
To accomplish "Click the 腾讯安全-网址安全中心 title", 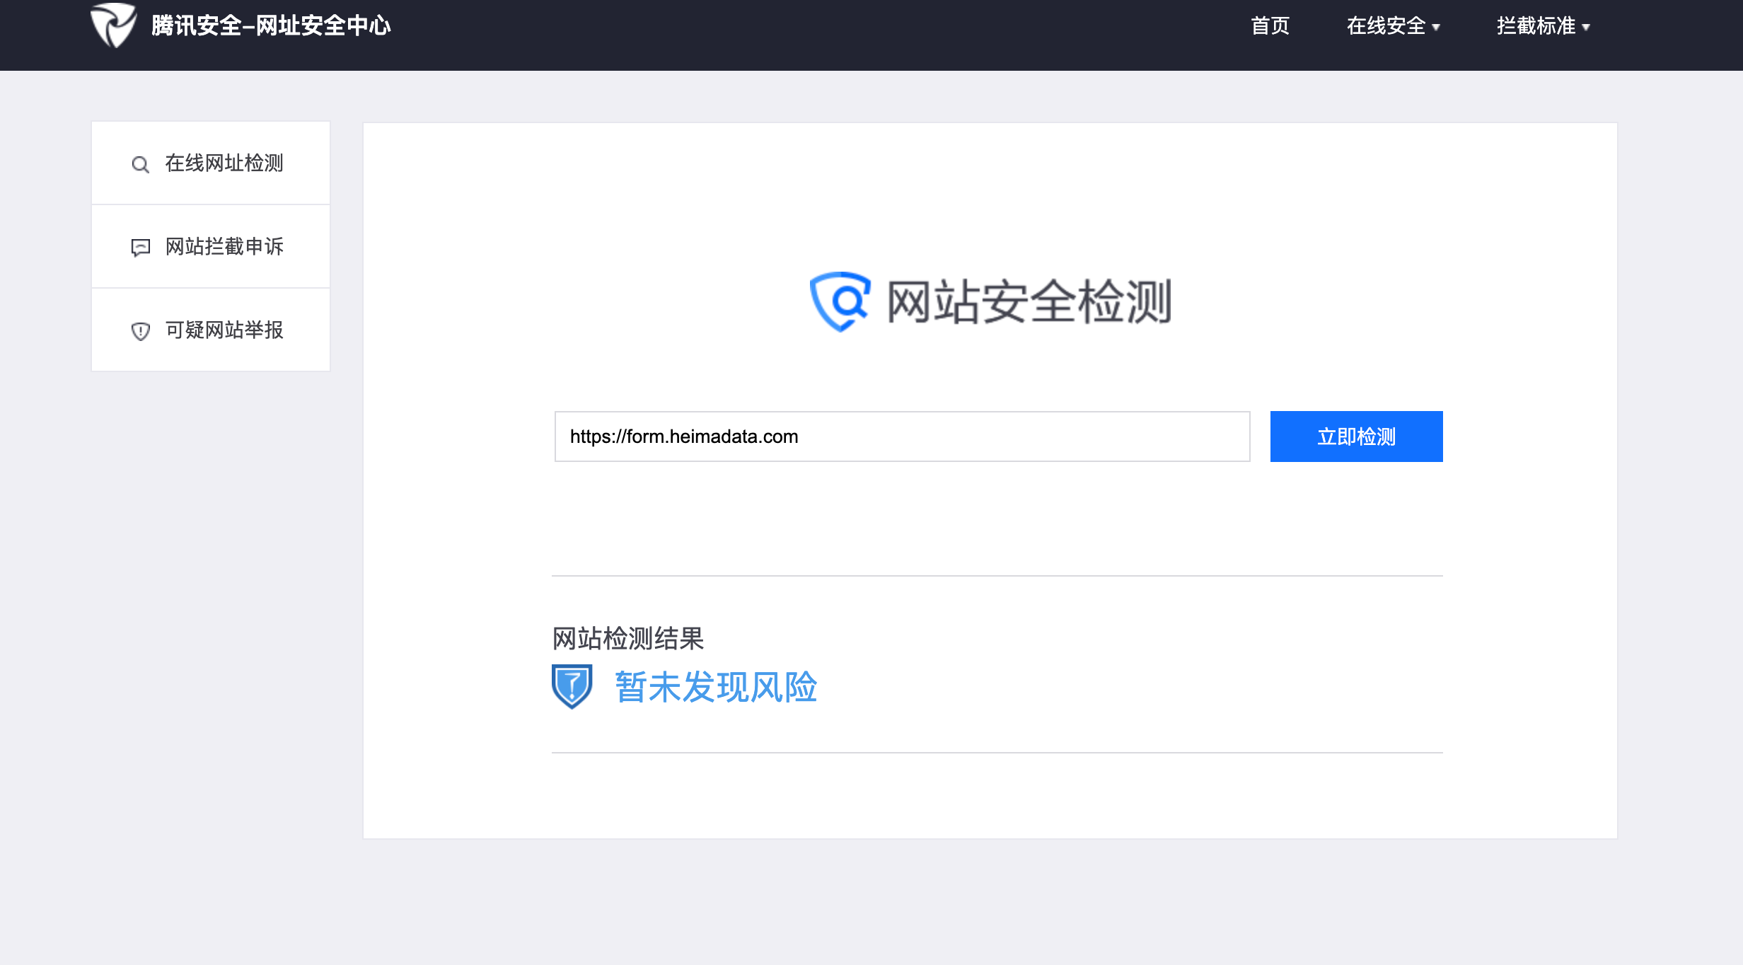I will 271,26.
